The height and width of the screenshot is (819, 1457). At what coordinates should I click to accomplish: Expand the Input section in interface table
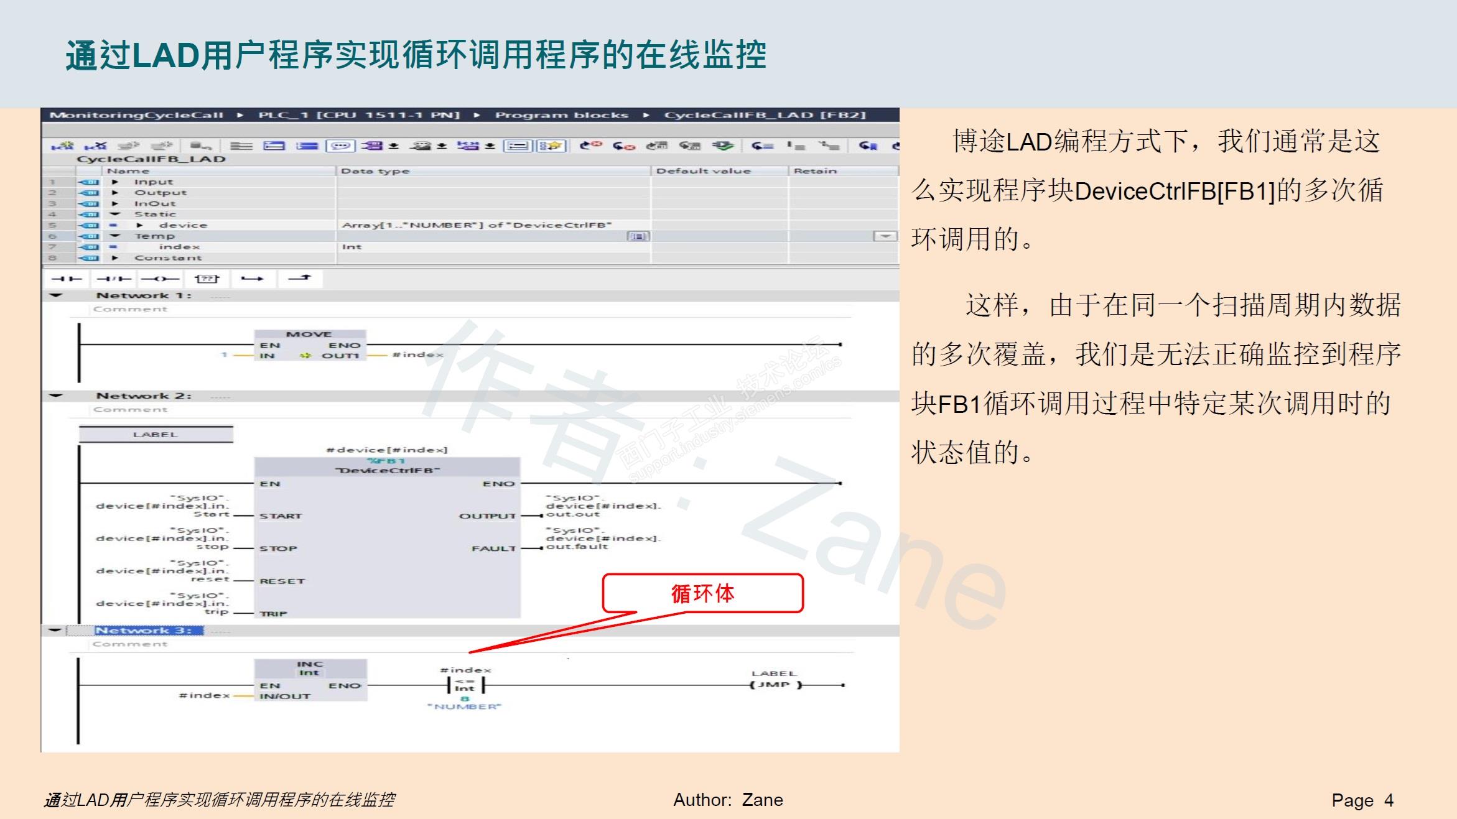point(115,182)
